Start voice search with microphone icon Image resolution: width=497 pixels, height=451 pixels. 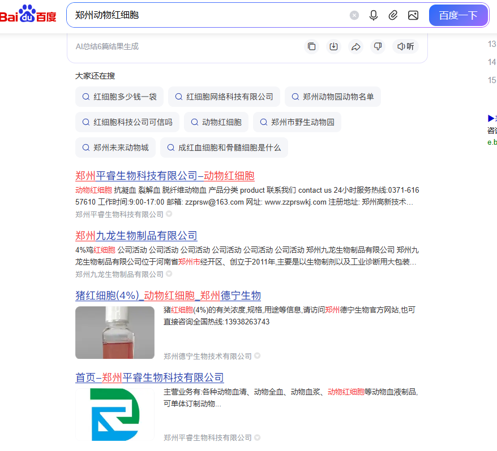pos(374,15)
